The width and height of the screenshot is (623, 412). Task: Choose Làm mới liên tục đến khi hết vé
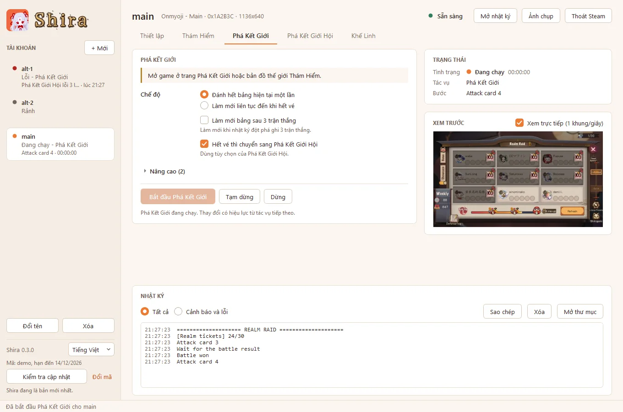(x=248, y=106)
